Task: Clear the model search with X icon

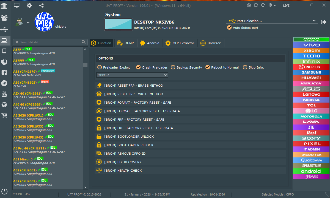Action: tap(17, 42)
